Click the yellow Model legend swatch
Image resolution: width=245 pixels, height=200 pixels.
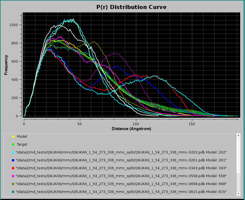13,137
